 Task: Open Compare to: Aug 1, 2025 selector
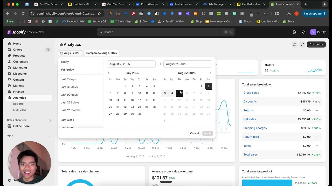pos(101,53)
